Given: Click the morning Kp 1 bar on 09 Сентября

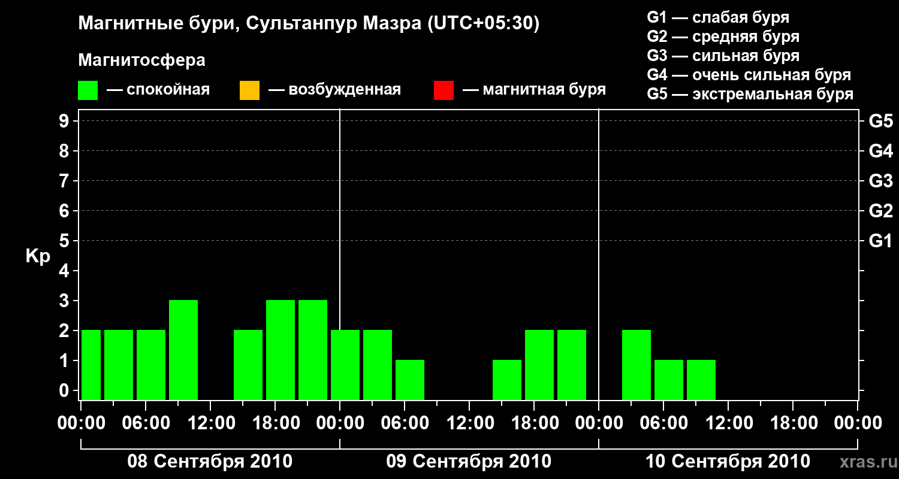Looking at the screenshot, I should pos(410,380).
